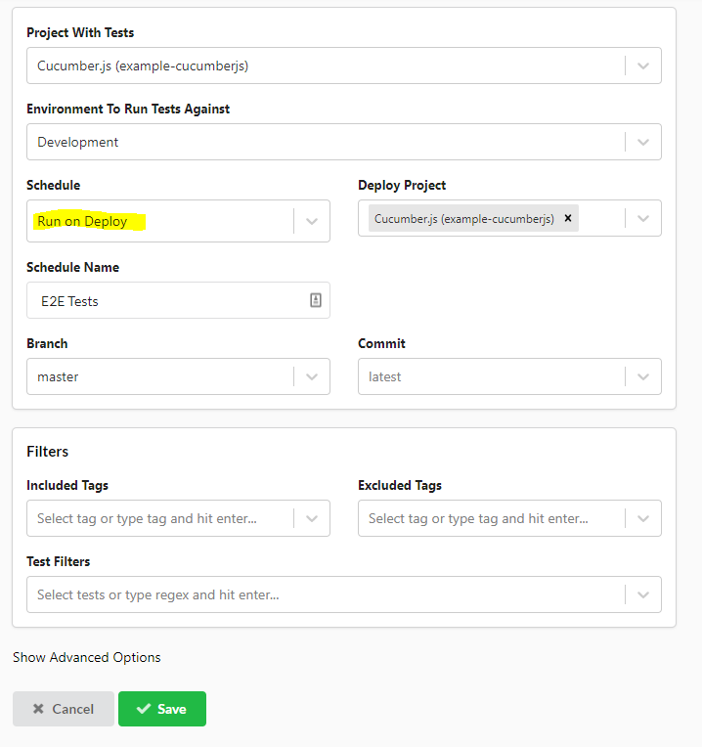Open the Commit dropdown chevron
The height and width of the screenshot is (747, 702).
point(643,376)
